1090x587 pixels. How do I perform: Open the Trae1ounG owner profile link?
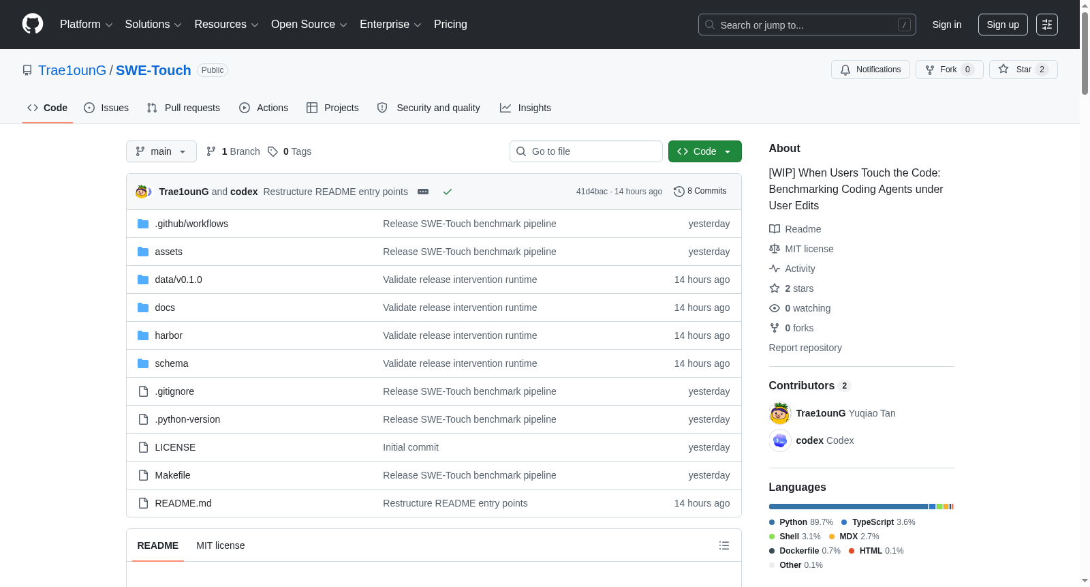point(72,70)
